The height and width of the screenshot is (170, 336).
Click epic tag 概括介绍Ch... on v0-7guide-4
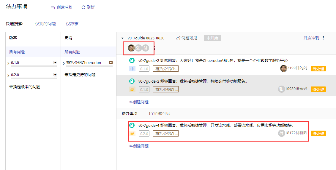[x=166, y=134]
